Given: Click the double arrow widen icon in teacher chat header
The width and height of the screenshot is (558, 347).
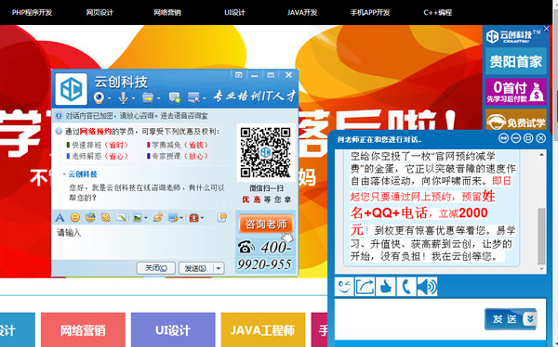Looking at the screenshot, I should point(503,138).
